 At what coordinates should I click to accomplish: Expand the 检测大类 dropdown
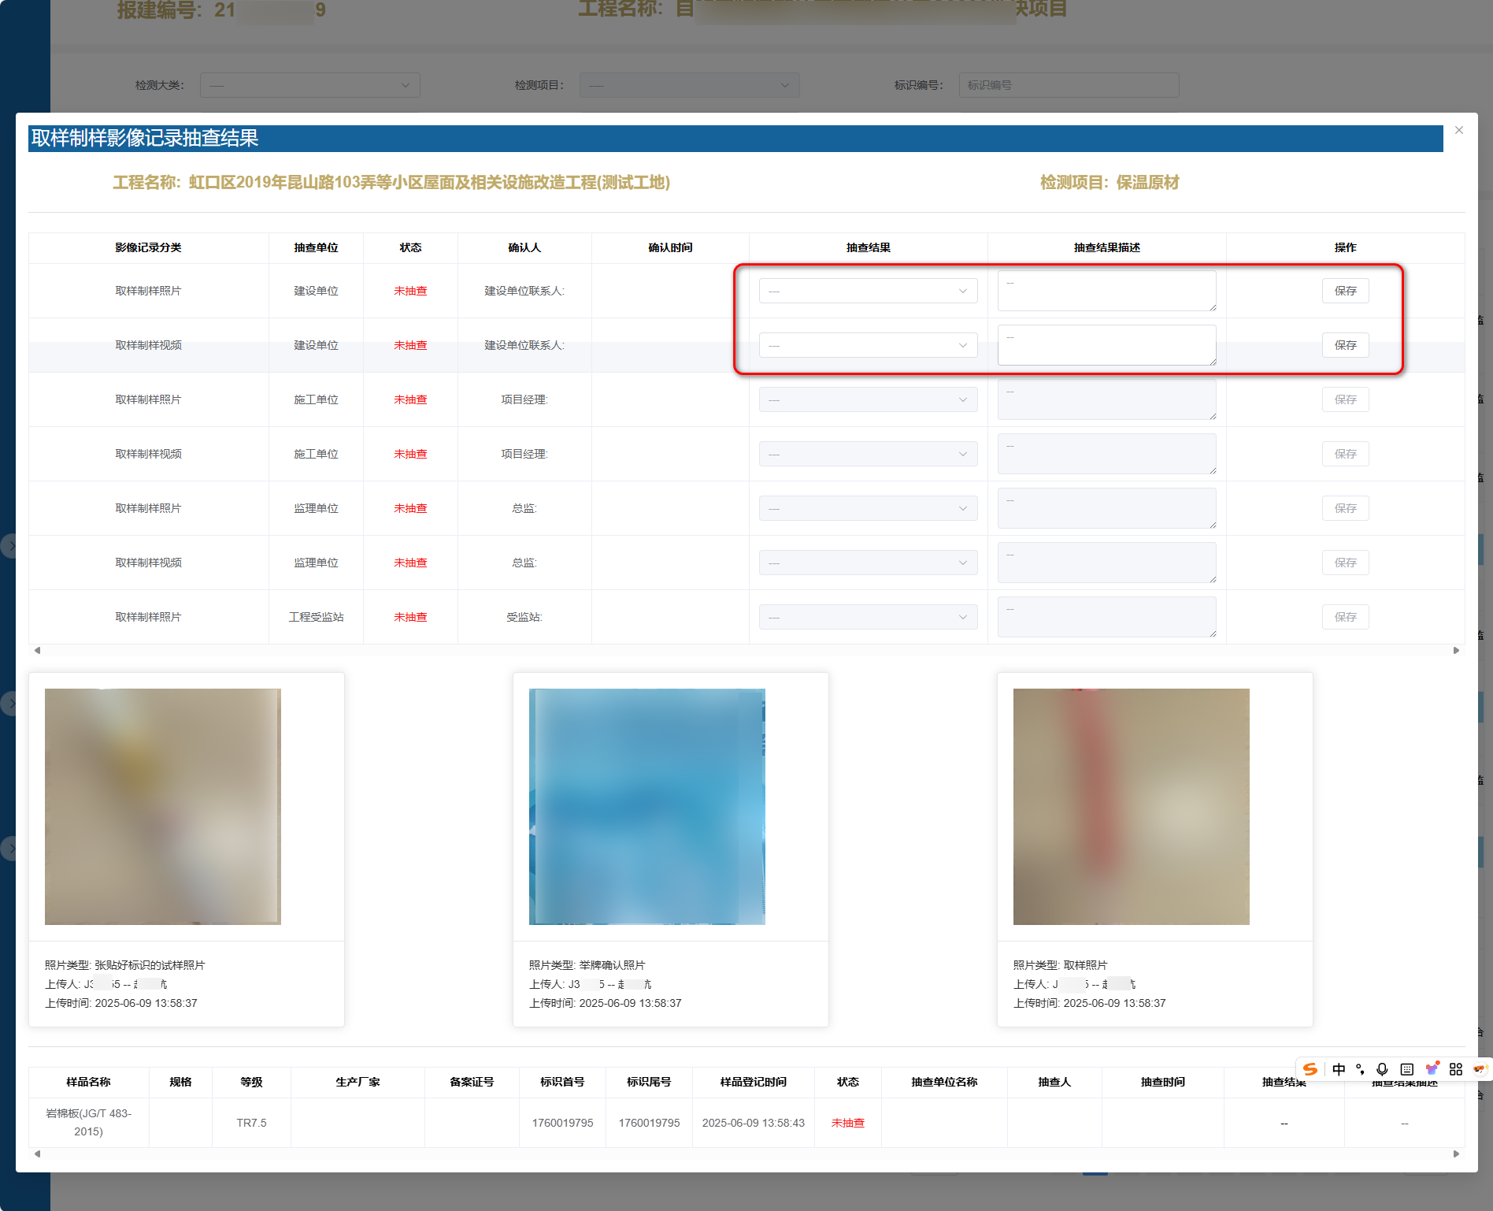click(309, 85)
